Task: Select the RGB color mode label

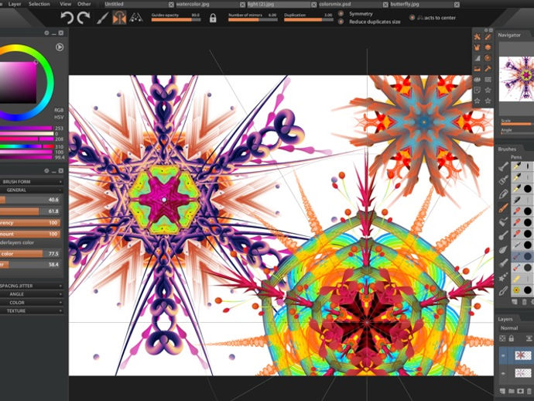Action: coord(59,111)
